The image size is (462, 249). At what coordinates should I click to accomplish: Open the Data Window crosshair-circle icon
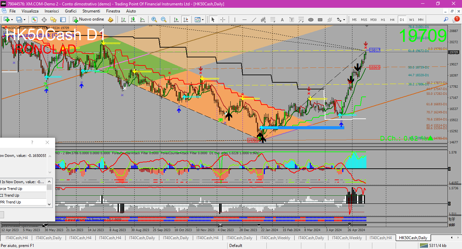coord(44,20)
